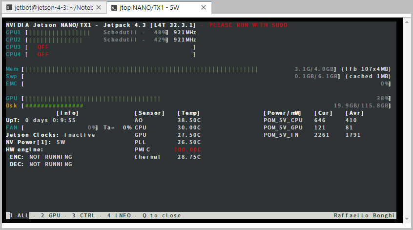Screen dimensions: 413x230
Task: Click the PLL temperature '26.50C'
Action: coord(189,142)
